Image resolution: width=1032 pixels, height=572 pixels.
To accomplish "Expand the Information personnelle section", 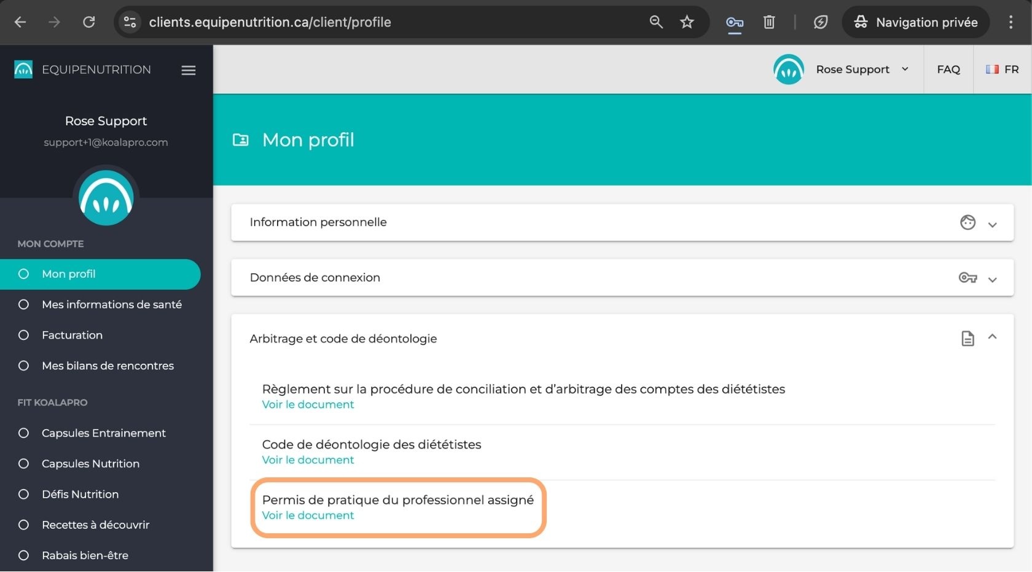I will click(993, 225).
